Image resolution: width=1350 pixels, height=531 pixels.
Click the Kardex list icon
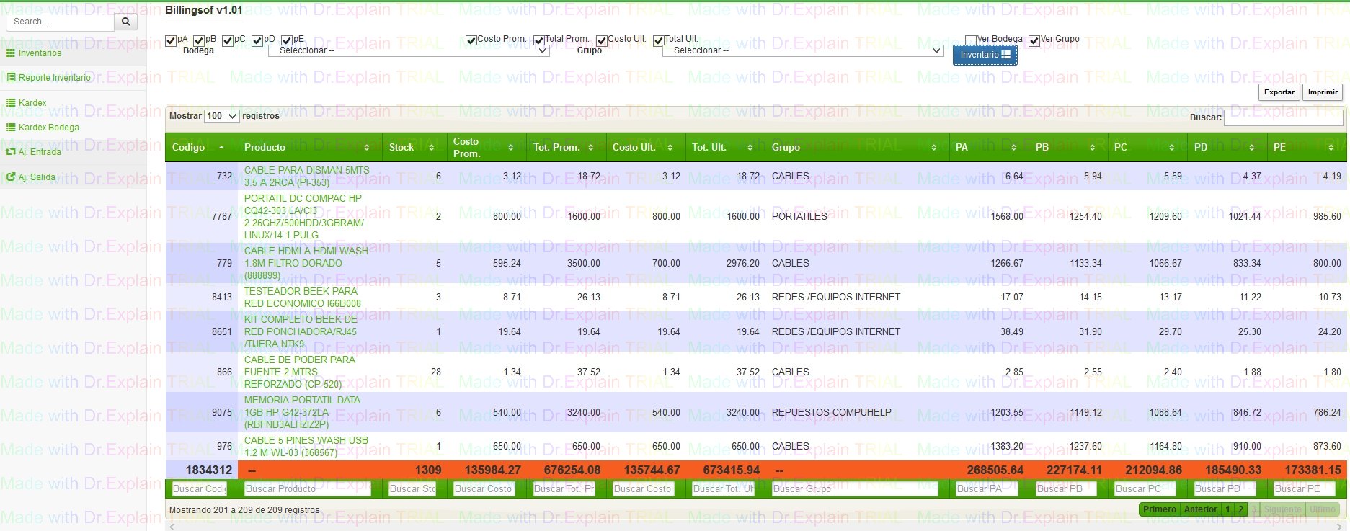click(10, 103)
